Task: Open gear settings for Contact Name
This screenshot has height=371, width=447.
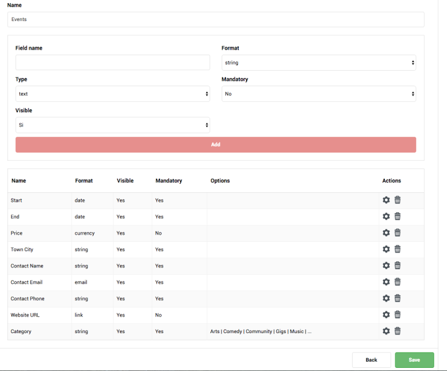Action: point(386,266)
